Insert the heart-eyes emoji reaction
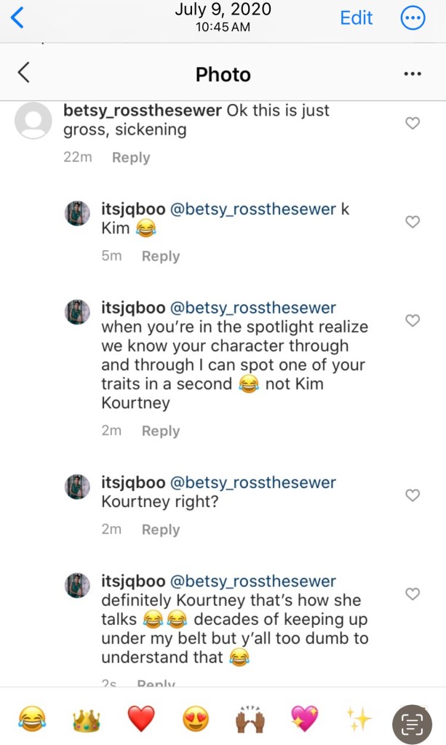446x745 pixels. (x=196, y=720)
